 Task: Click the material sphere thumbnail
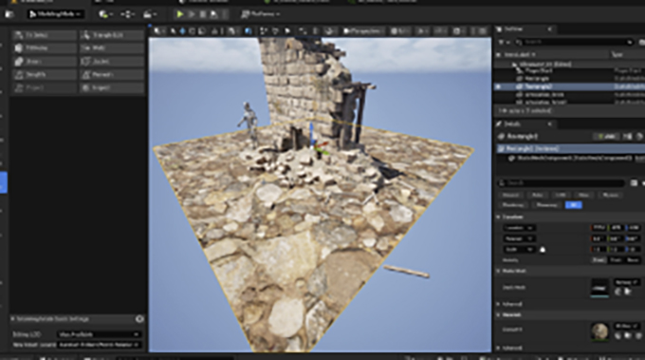[599, 331]
